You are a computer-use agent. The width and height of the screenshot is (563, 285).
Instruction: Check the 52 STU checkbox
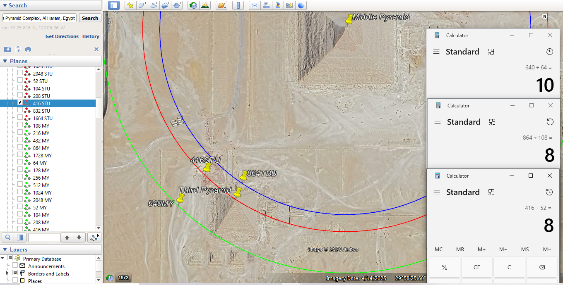(20, 81)
